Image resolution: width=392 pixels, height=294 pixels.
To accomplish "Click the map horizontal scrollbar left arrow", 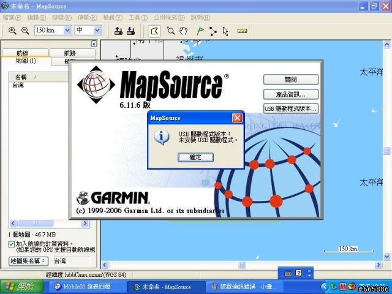I will coord(105,265).
